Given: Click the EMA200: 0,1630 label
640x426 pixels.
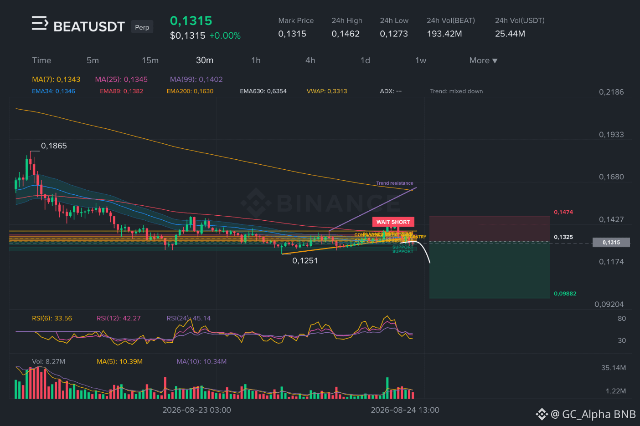Looking at the screenshot, I should point(190,91).
